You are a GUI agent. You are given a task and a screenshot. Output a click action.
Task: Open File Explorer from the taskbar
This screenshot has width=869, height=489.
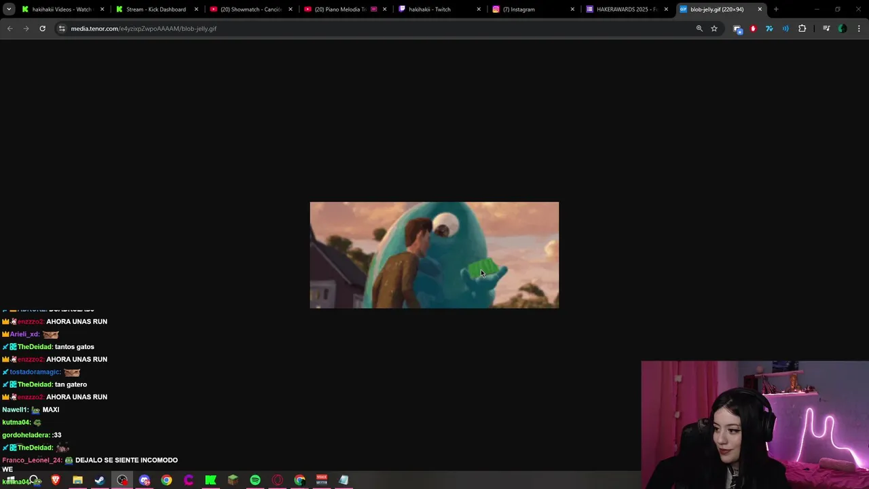[77, 480]
